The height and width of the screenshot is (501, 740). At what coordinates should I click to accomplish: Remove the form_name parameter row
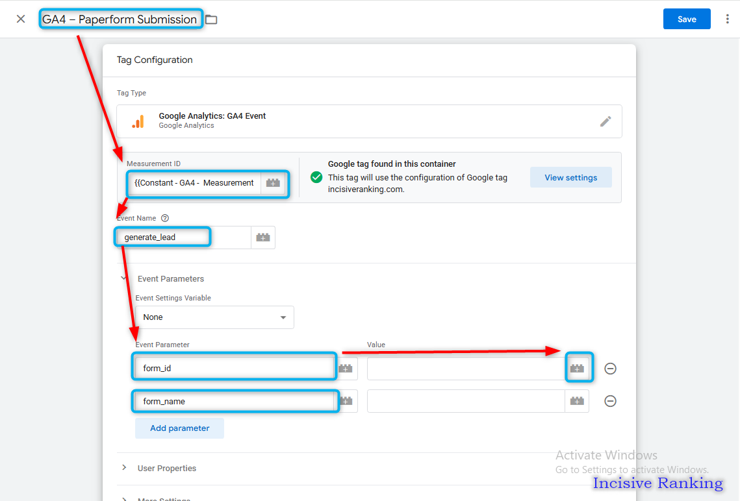point(610,401)
